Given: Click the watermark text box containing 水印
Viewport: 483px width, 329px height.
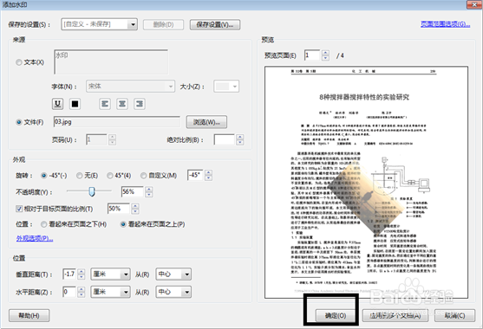Looking at the screenshot, I should tap(111, 61).
